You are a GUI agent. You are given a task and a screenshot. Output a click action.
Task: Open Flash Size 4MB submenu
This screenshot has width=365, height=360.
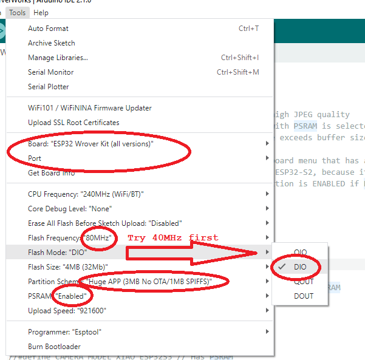[140, 267]
